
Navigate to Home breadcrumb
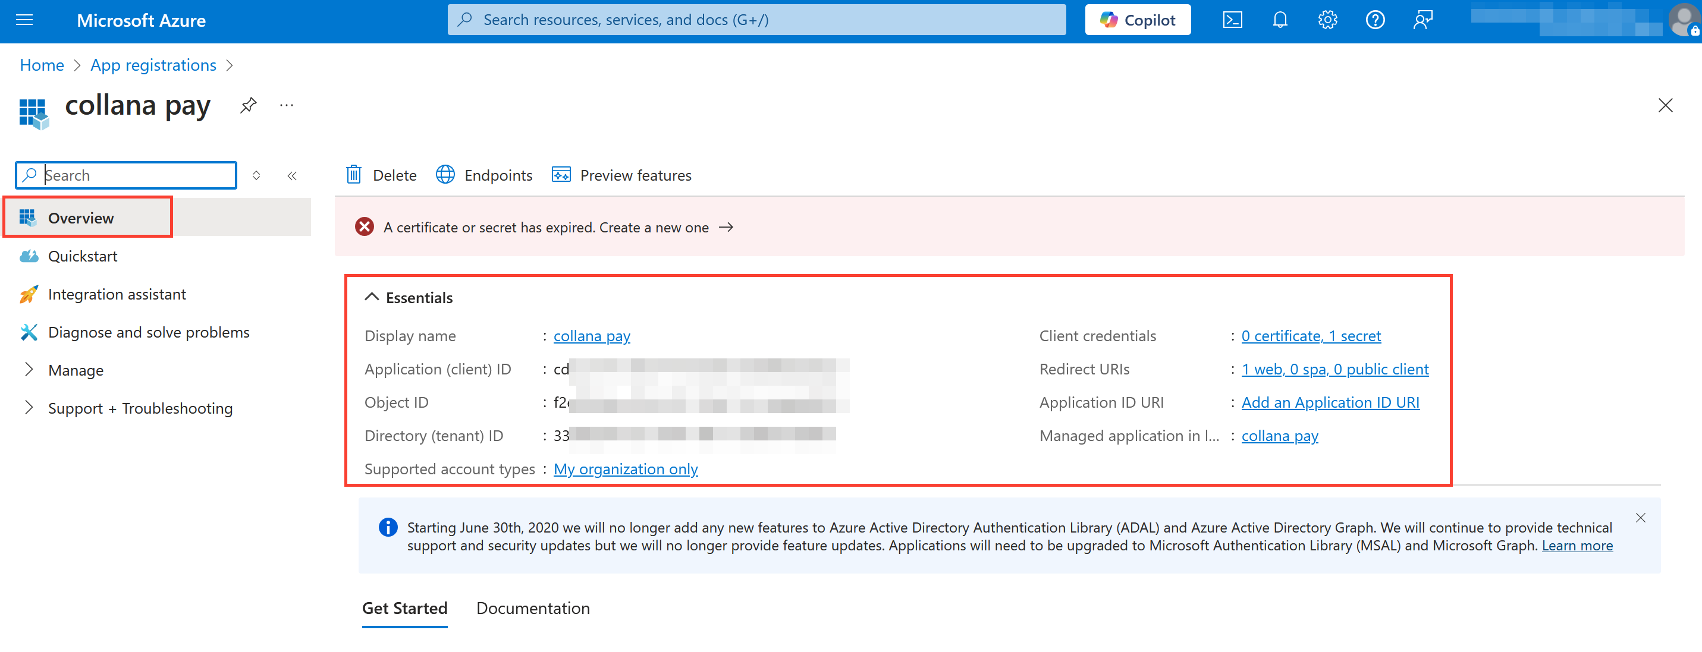coord(42,65)
